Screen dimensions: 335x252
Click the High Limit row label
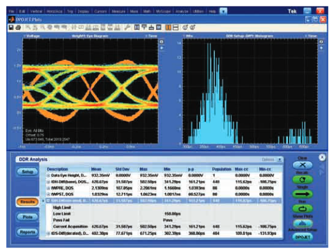(62, 208)
